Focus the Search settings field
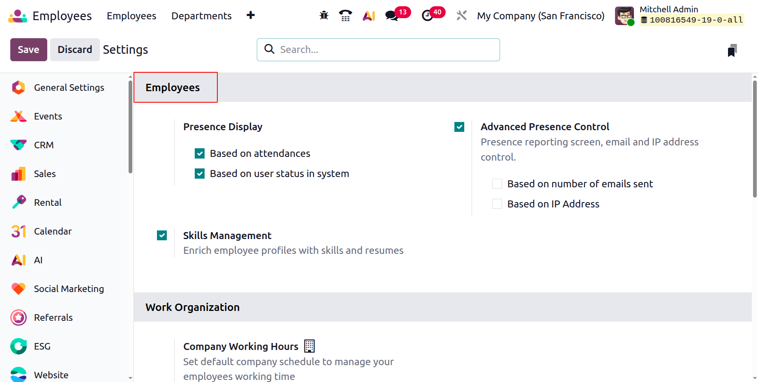Viewport: 758px width, 382px height. click(x=386, y=50)
